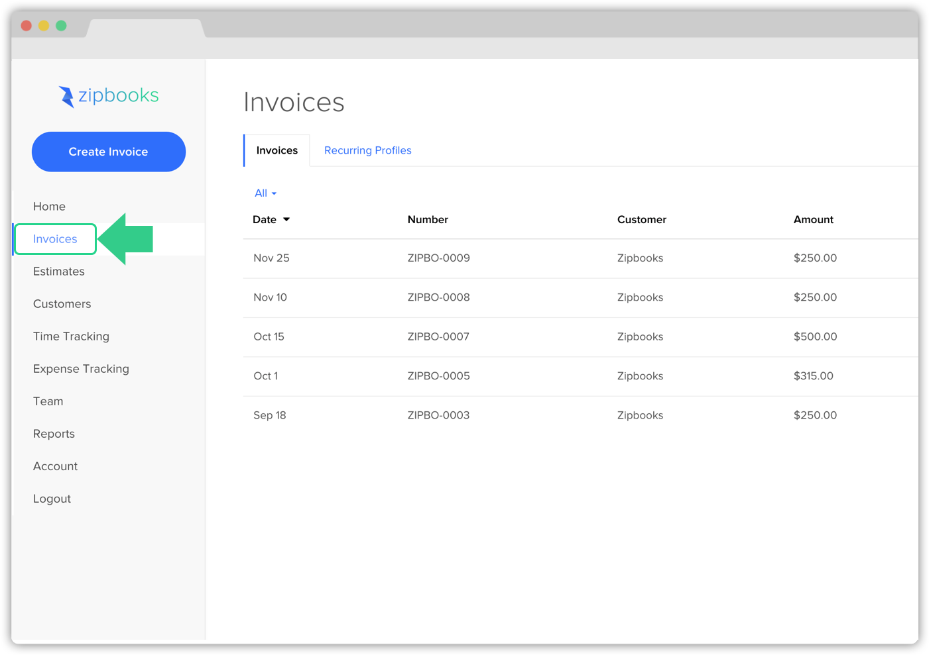
Task: Open invoice ZIPBO-0007
Action: pos(438,336)
